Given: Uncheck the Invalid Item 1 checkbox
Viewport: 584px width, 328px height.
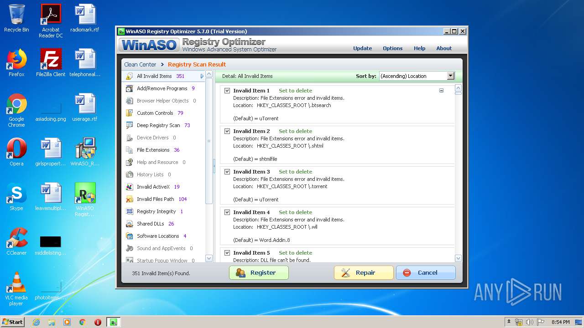Looking at the screenshot, I should click(x=227, y=91).
